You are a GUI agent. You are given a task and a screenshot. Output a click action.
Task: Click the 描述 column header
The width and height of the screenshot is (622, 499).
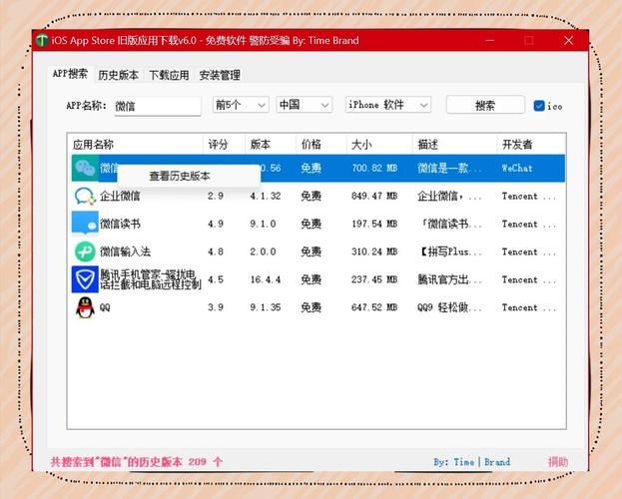[454, 145]
